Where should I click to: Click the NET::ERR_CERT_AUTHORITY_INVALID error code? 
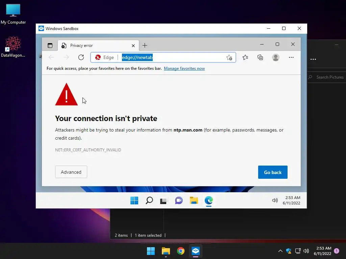[x=88, y=150]
